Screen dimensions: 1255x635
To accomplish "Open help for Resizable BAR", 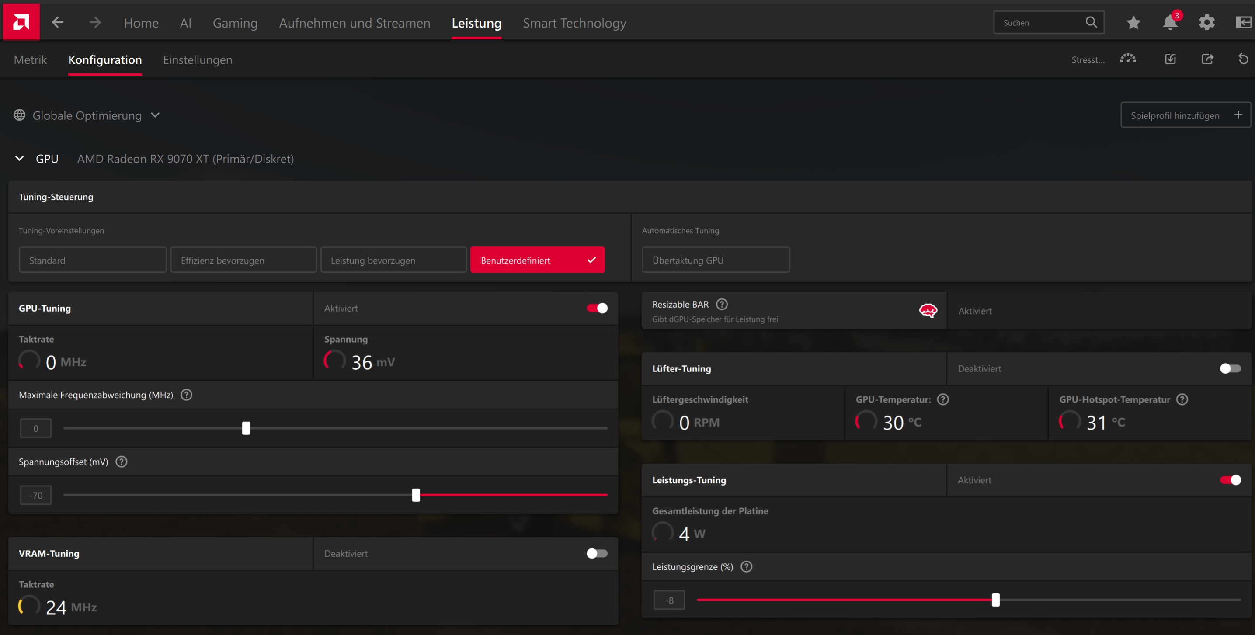I will (722, 304).
